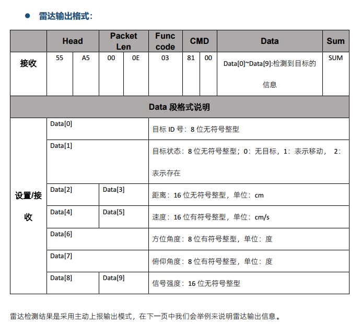
Task: Click the 设置/接收 row label cell
Action: (28, 206)
